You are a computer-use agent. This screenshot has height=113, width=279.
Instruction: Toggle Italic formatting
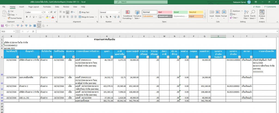(30, 17)
